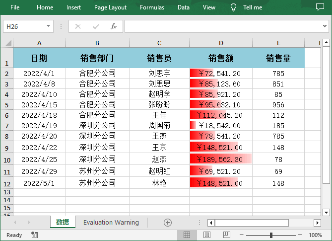Click the 100% zoom level button

315,235
